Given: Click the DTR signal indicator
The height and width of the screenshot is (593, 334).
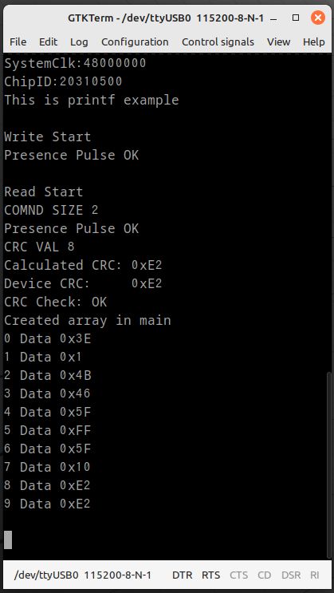Looking at the screenshot, I should [182, 575].
